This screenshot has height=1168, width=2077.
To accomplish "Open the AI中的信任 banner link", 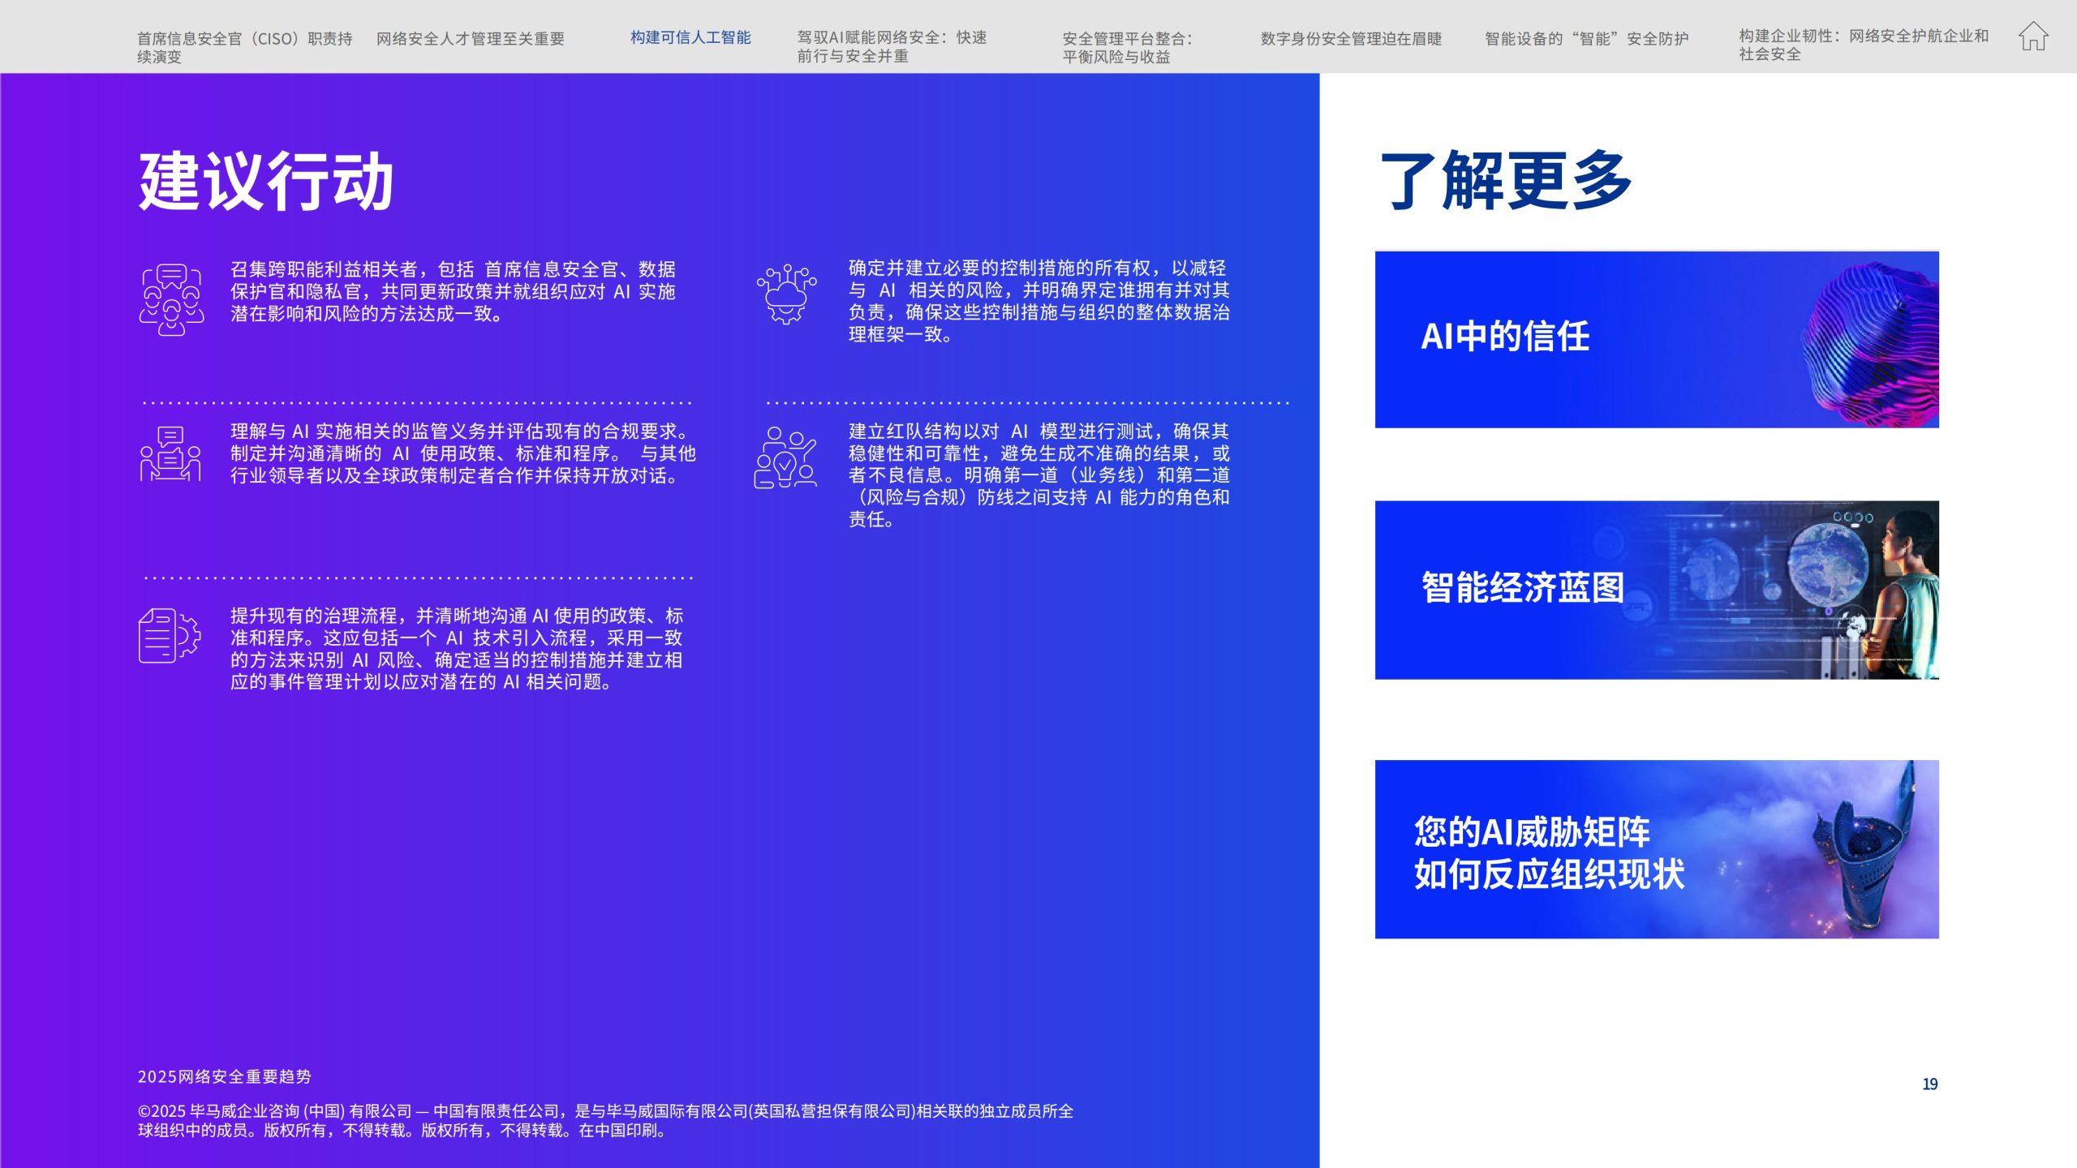I will coord(1505,337).
